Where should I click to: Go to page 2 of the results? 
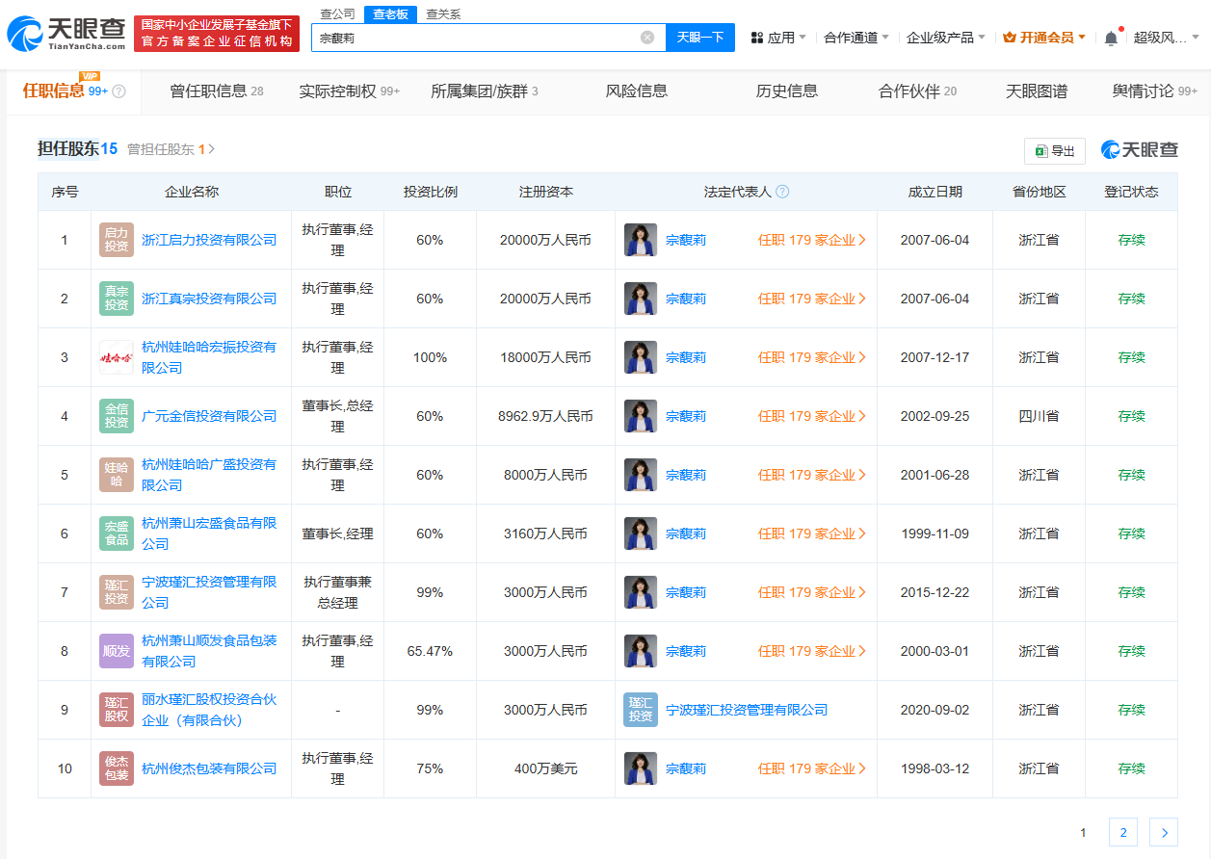(1121, 832)
